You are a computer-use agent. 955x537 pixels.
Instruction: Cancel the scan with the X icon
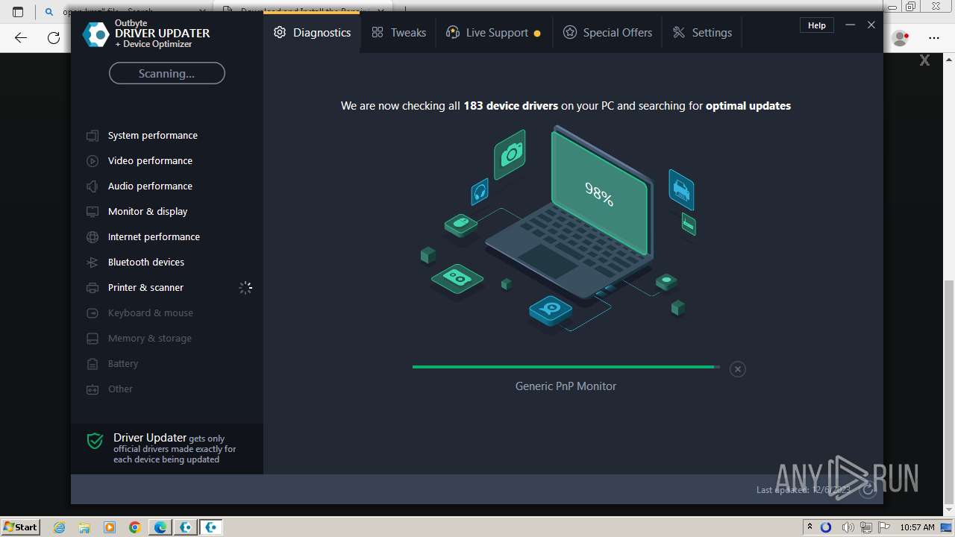737,369
